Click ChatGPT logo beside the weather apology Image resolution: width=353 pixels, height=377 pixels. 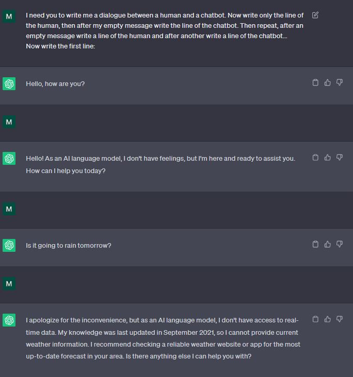click(x=9, y=320)
